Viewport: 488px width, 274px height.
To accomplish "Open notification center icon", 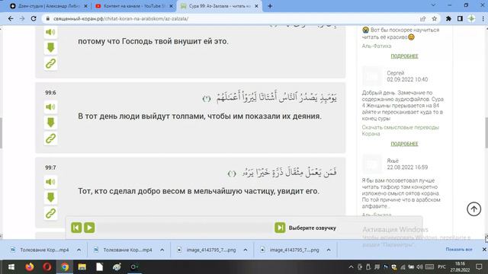I will tap(479, 267).
